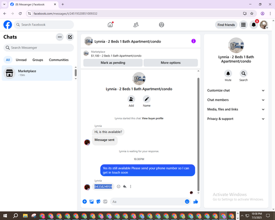Open the Windows action center notifications
Image resolution: width=275 pixels, height=220 pixels.
click(x=268, y=216)
